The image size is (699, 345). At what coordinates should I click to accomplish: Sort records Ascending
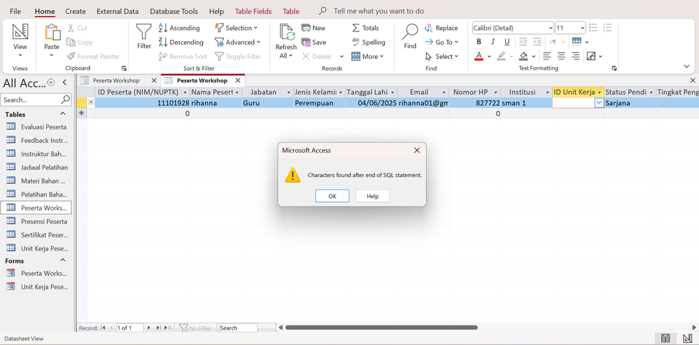point(179,28)
